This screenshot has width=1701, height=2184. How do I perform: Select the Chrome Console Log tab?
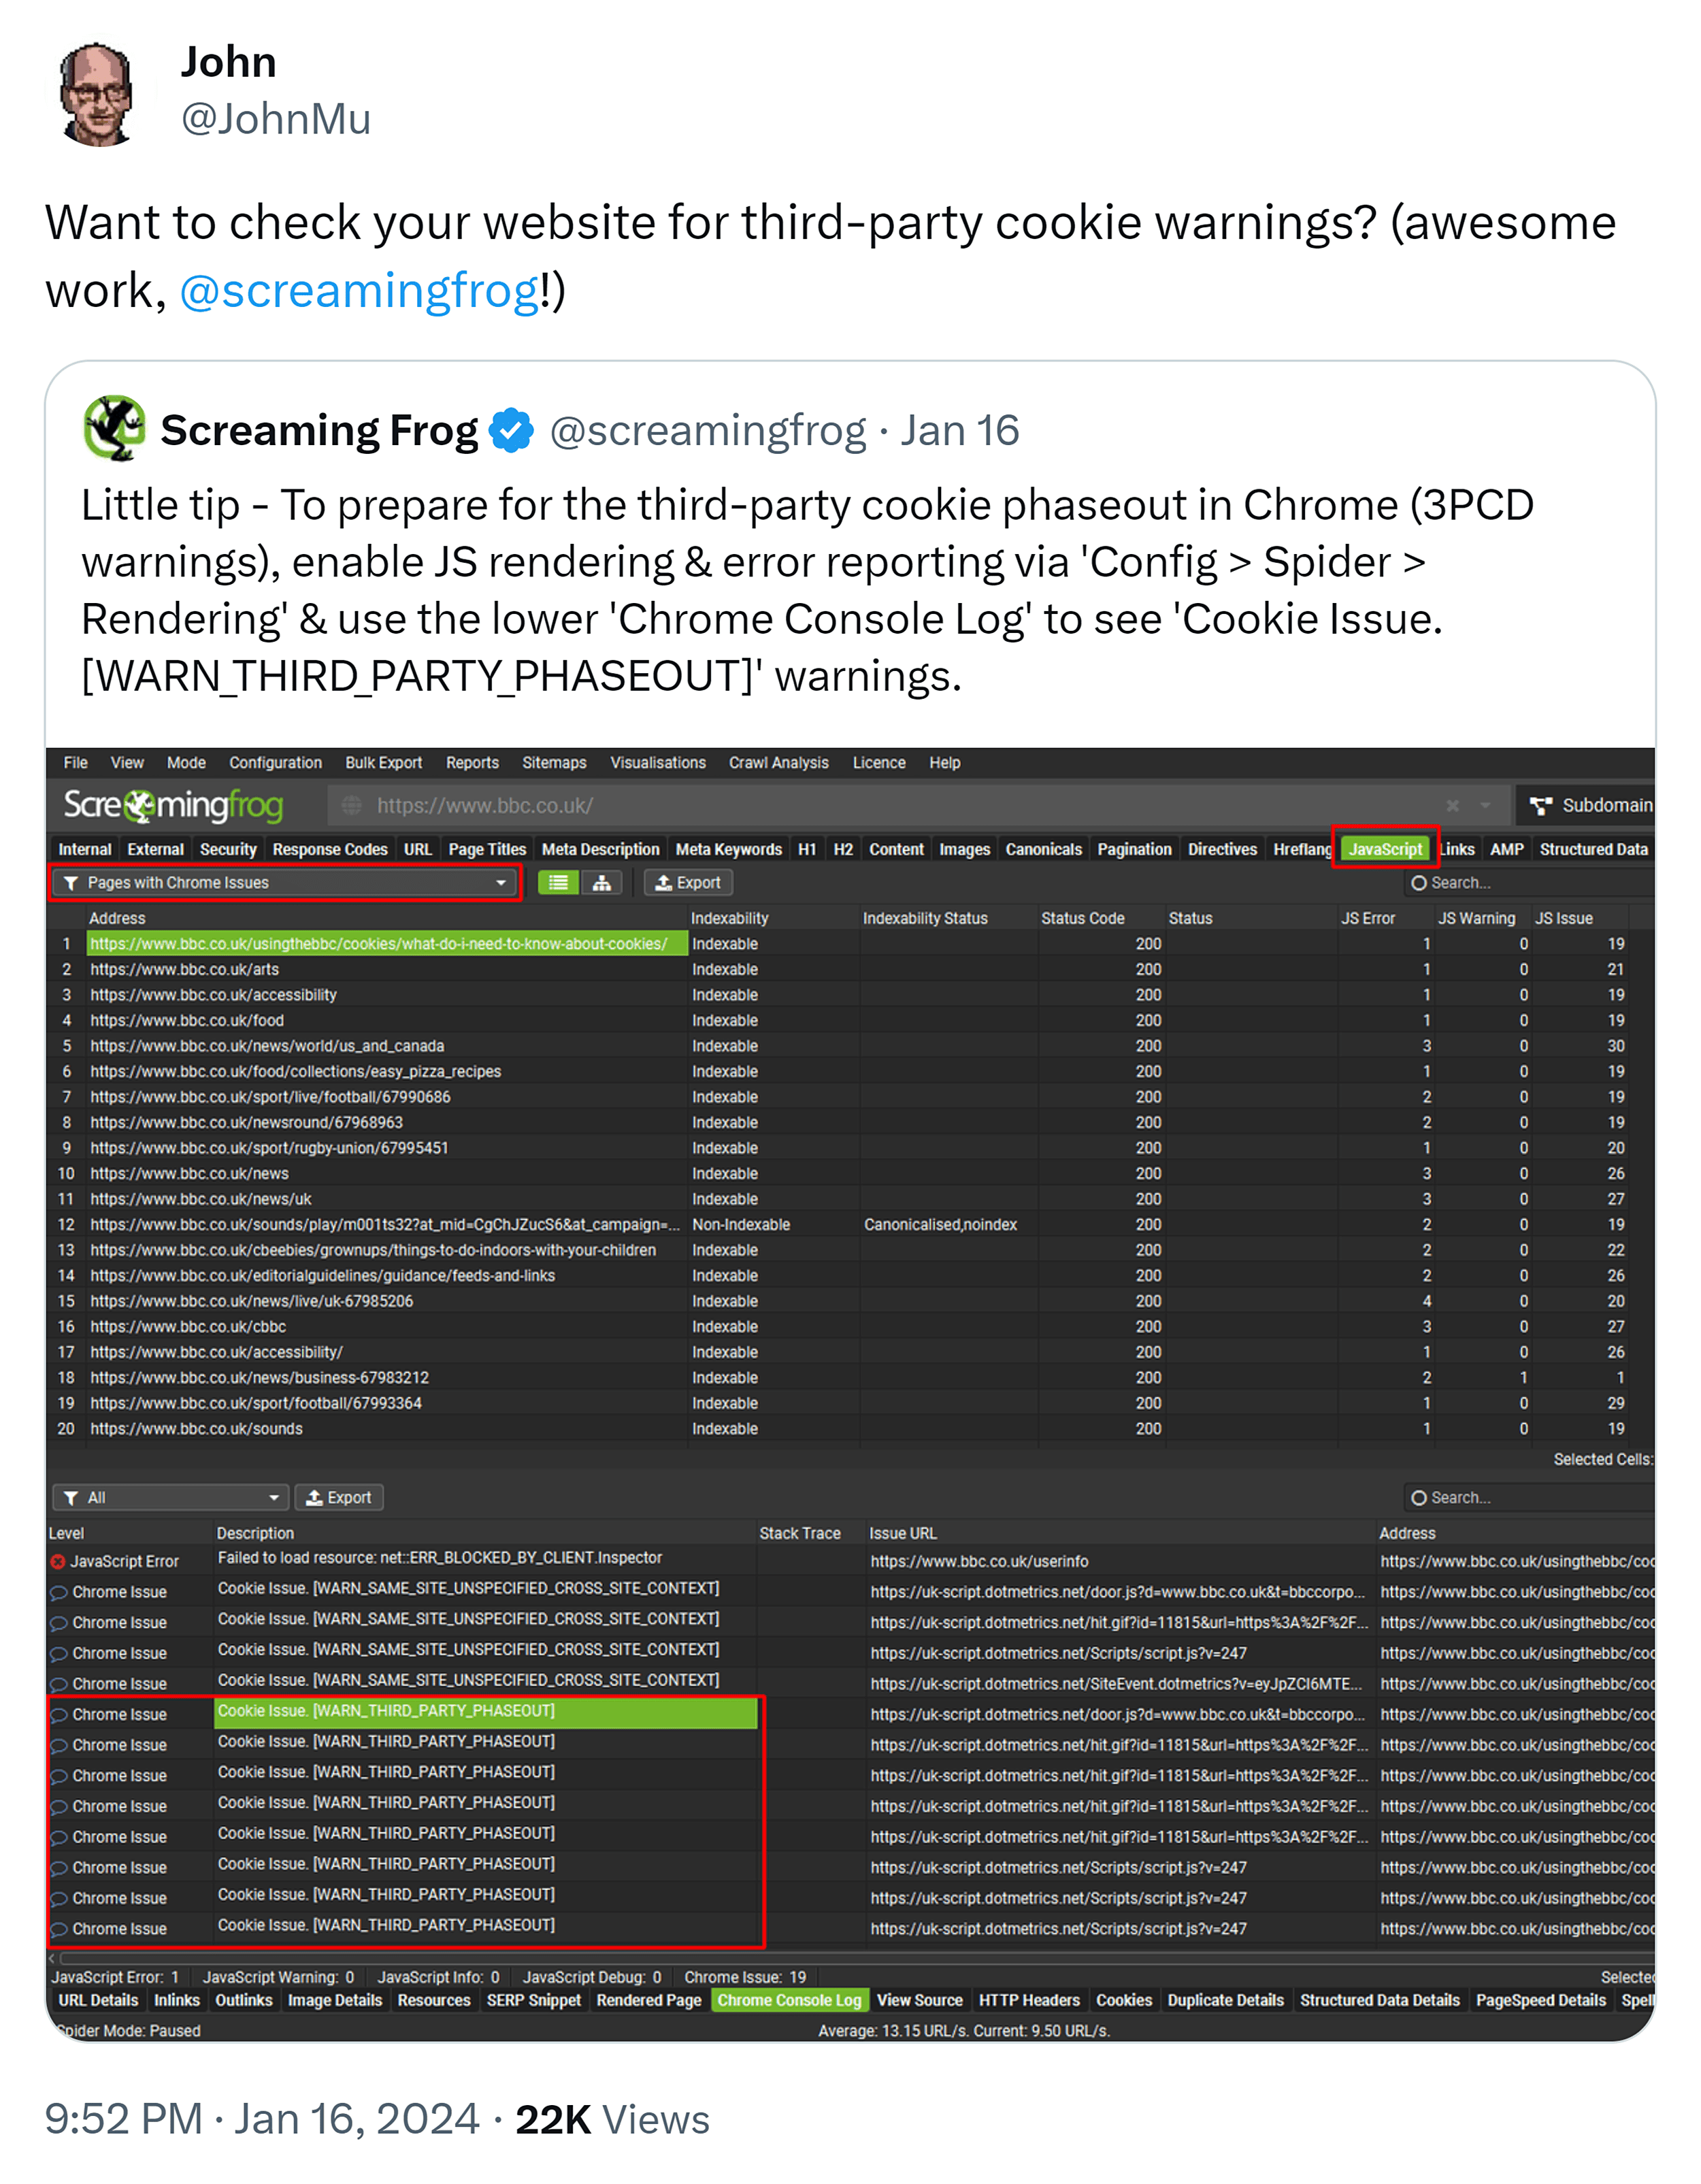[789, 2000]
